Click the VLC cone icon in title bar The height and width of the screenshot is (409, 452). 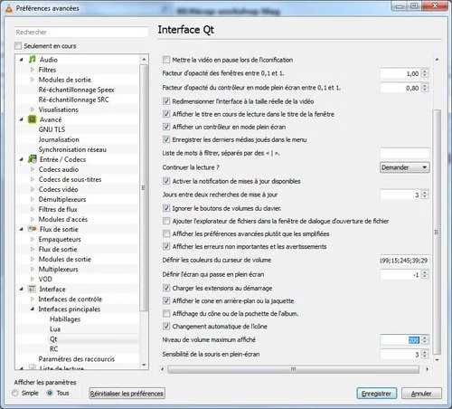tap(9, 8)
